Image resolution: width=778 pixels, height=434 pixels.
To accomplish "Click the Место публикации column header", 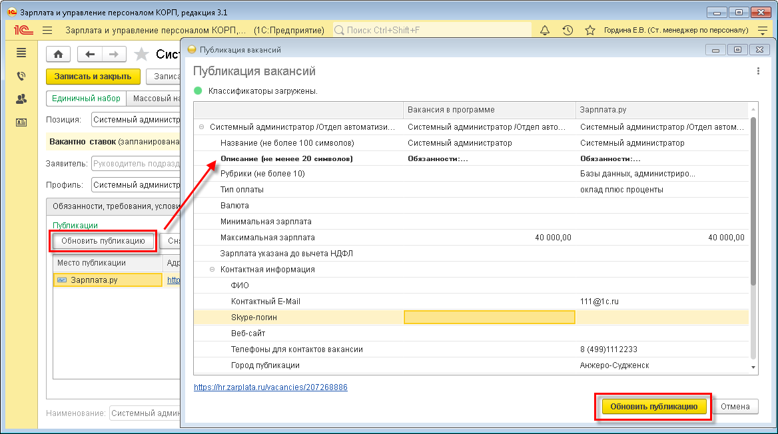I will (x=108, y=263).
